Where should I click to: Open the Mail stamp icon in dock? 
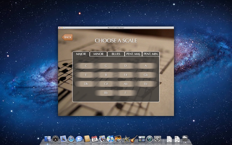[63, 139]
